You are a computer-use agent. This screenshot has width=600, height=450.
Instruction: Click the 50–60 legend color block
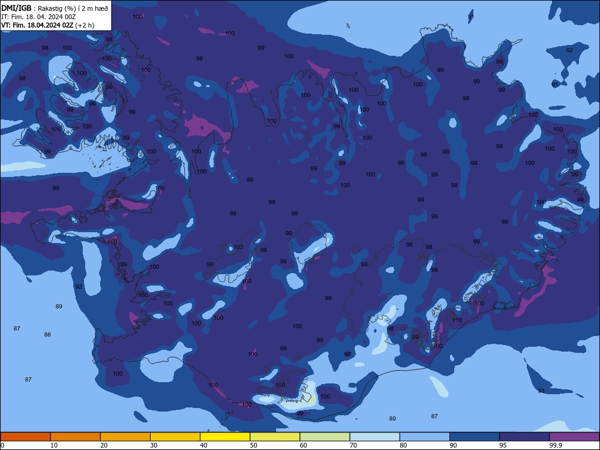click(x=275, y=437)
